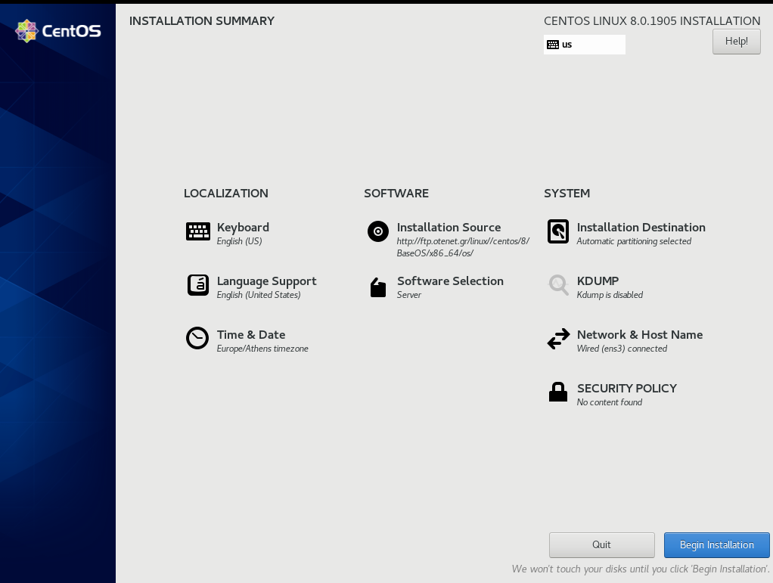Viewport: 773px width, 583px height.
Task: Click Begin Installation
Action: [716, 544]
